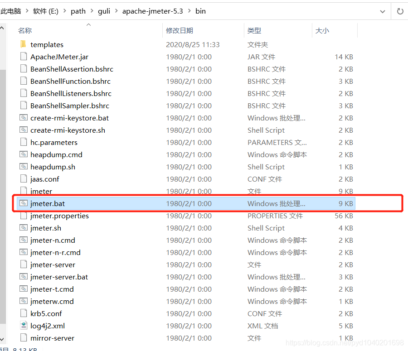Viewport: 408px width, 351px height.
Task: Select the jmeter-server.bat file name
Action: tap(59, 277)
